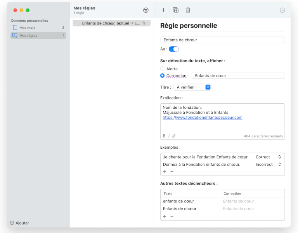Open the more options ellipsis menu
298x233 pixels.
pos(282,10)
